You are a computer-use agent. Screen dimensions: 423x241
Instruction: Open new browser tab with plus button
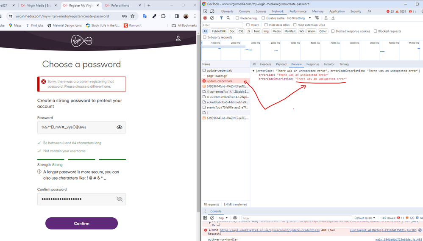point(149,6)
